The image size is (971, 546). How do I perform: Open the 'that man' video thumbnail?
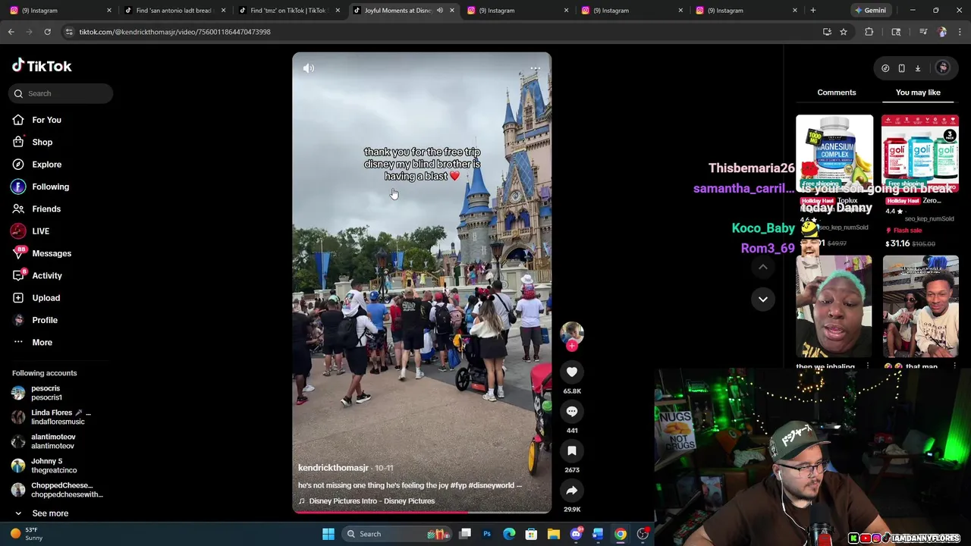tap(920, 306)
